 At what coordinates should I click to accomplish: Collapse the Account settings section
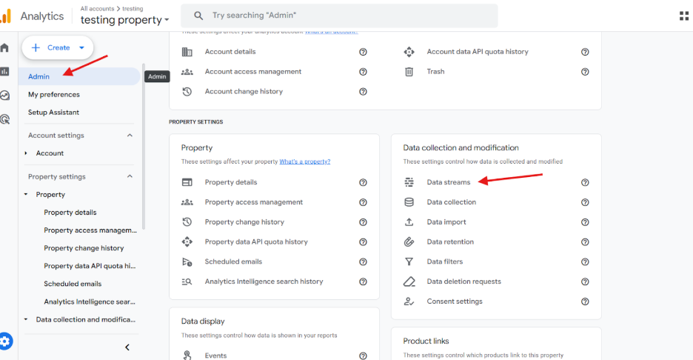[x=130, y=136]
